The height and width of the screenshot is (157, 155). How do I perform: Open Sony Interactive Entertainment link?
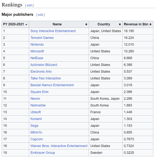coord(53,31)
